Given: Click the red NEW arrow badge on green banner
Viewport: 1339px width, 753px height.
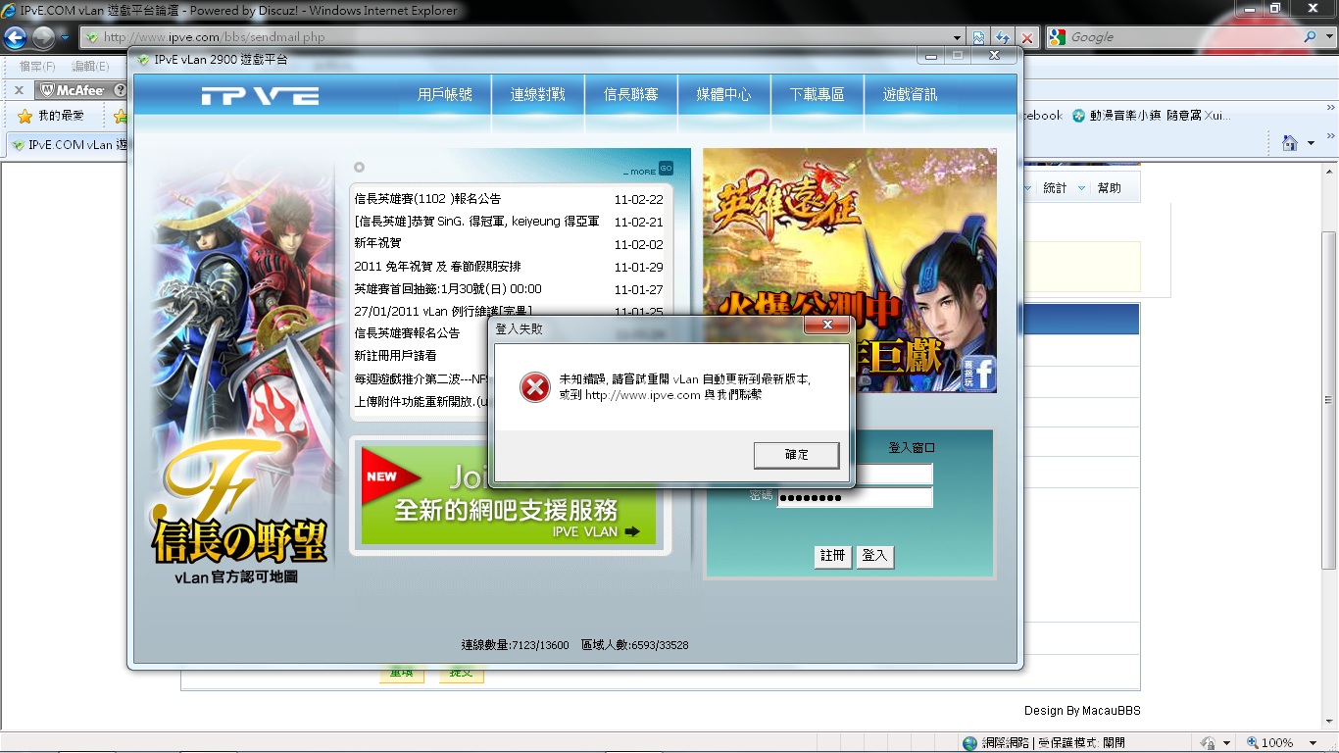Looking at the screenshot, I should pyautogui.click(x=390, y=477).
